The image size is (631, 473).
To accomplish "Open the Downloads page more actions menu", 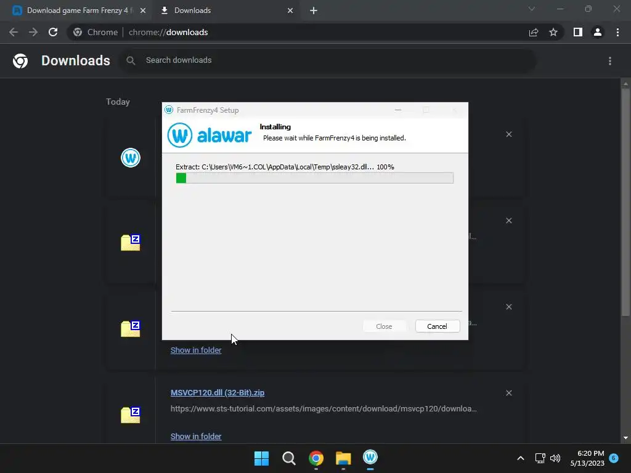I will tap(610, 61).
